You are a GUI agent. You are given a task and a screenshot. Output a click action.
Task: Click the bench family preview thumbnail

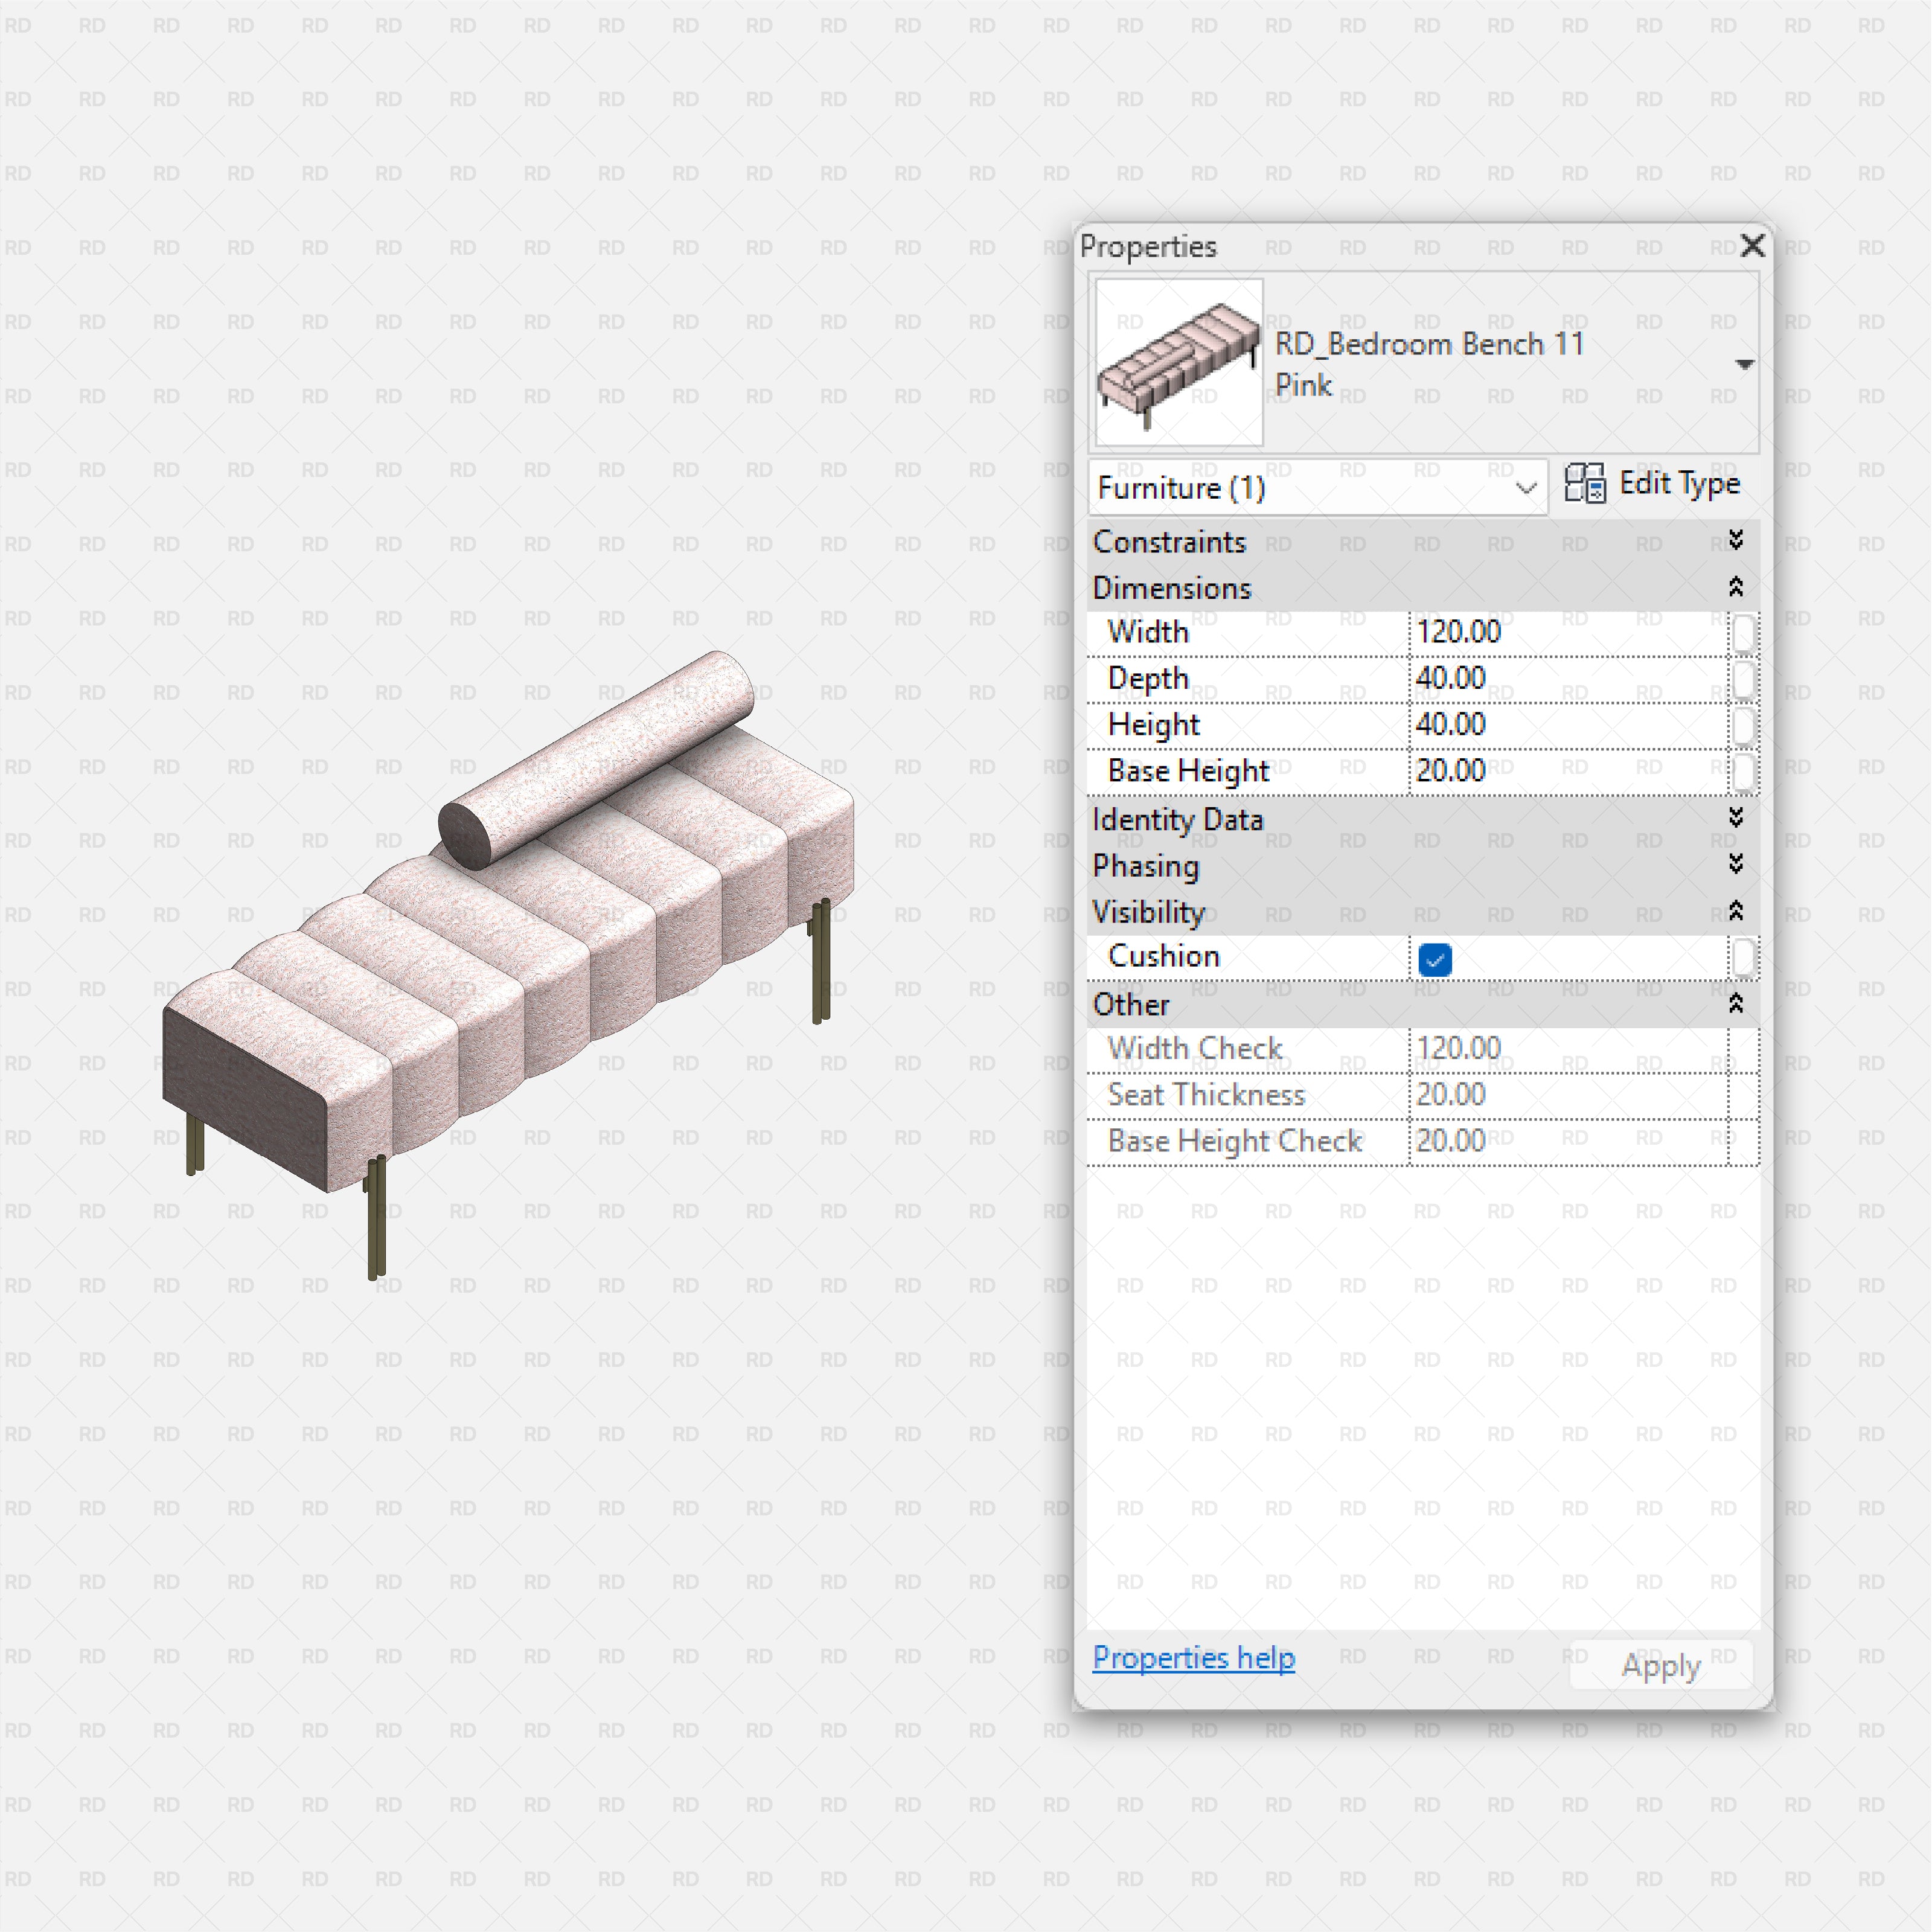[1178, 363]
